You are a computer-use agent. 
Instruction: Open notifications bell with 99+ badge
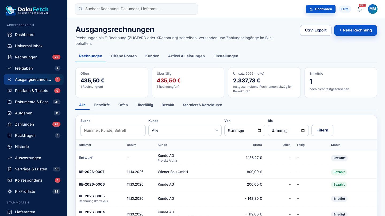click(360, 9)
